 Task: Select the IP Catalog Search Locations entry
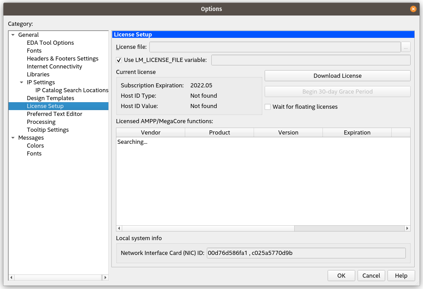click(x=72, y=90)
